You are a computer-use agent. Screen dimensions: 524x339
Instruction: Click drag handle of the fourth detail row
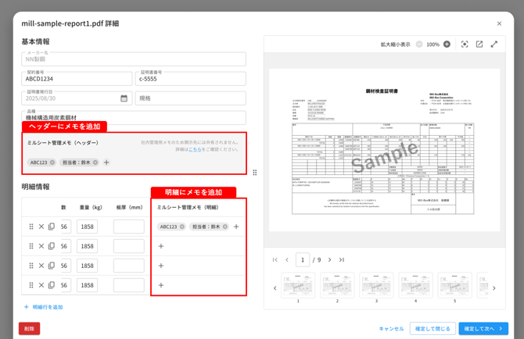(x=31, y=285)
